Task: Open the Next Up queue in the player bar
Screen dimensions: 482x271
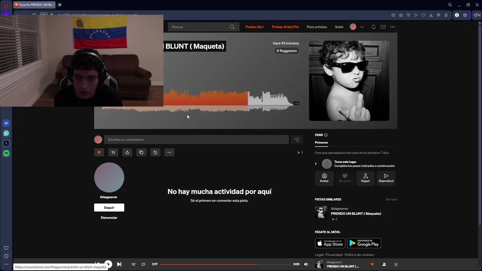Action: (x=396, y=264)
